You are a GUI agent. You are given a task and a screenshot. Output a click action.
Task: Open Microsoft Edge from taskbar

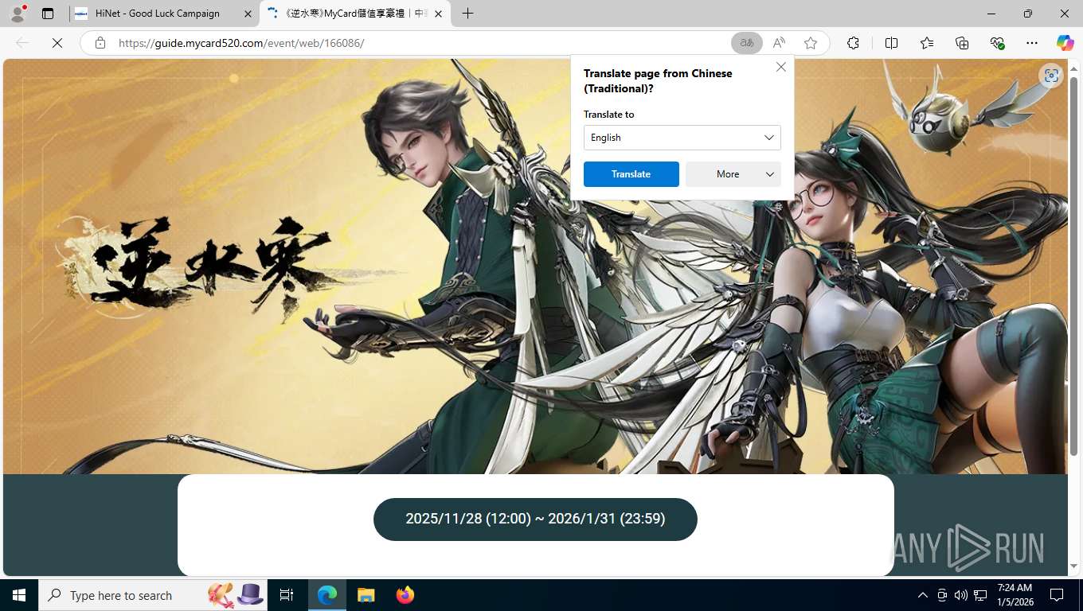[327, 595]
